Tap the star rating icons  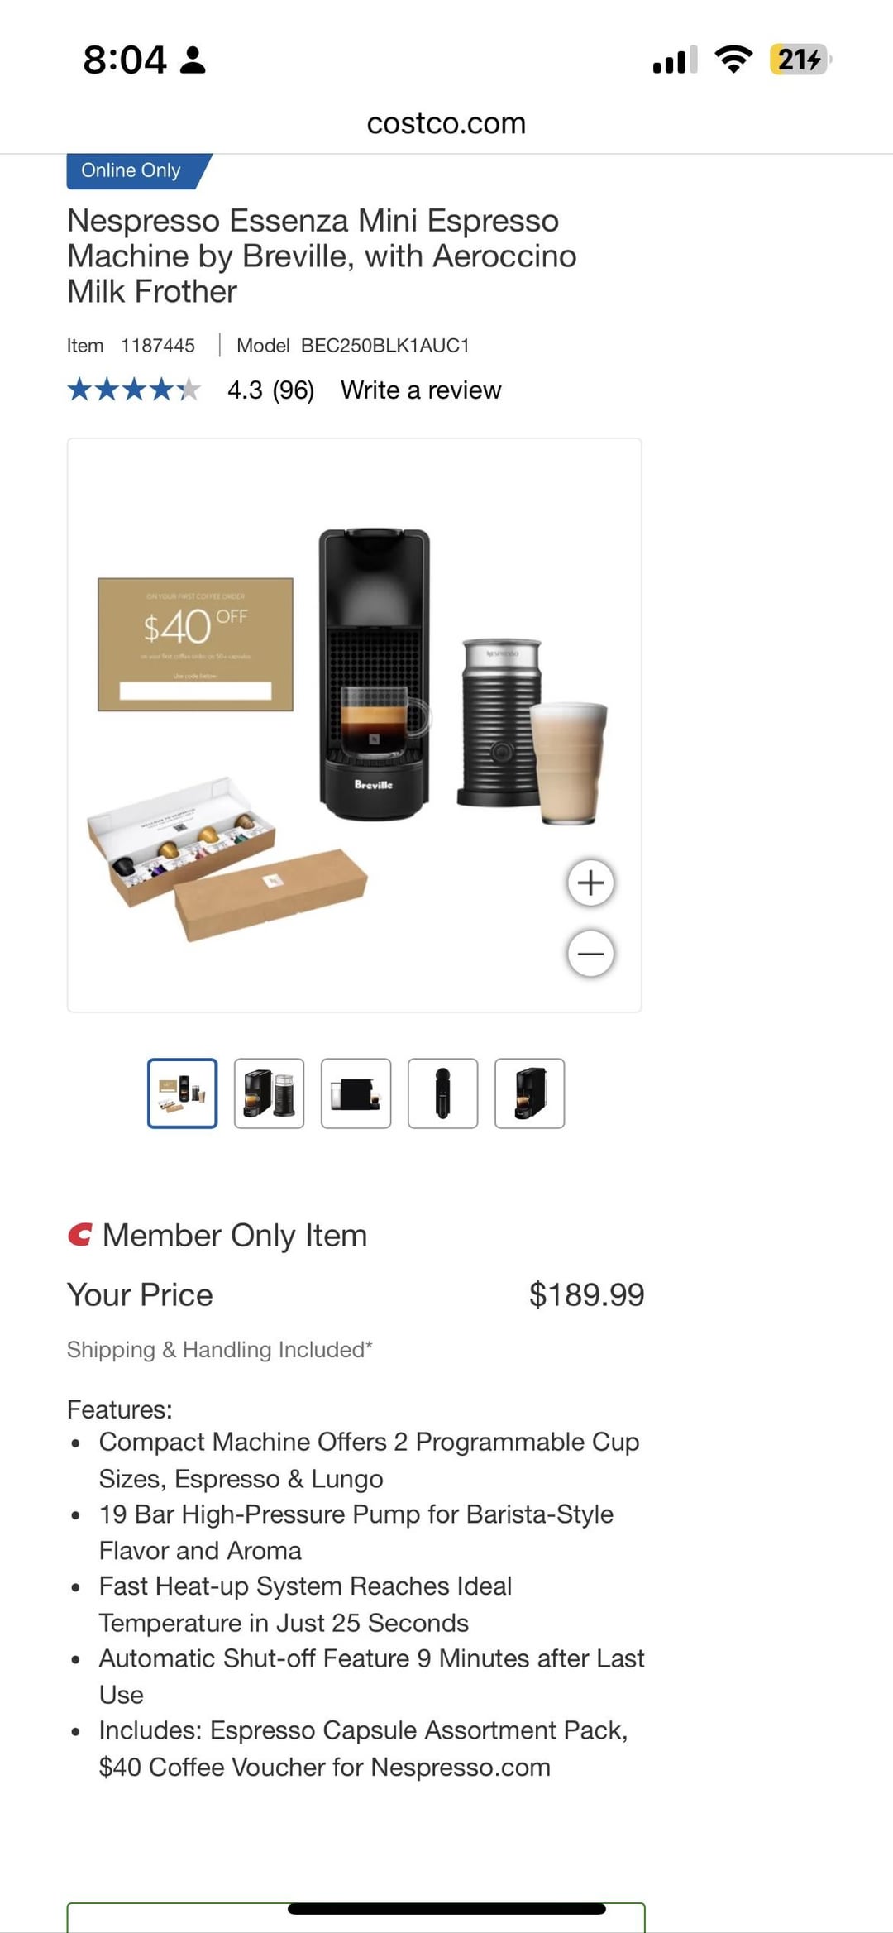[133, 390]
